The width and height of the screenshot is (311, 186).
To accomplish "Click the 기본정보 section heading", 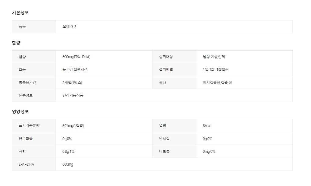I will coord(20,12).
